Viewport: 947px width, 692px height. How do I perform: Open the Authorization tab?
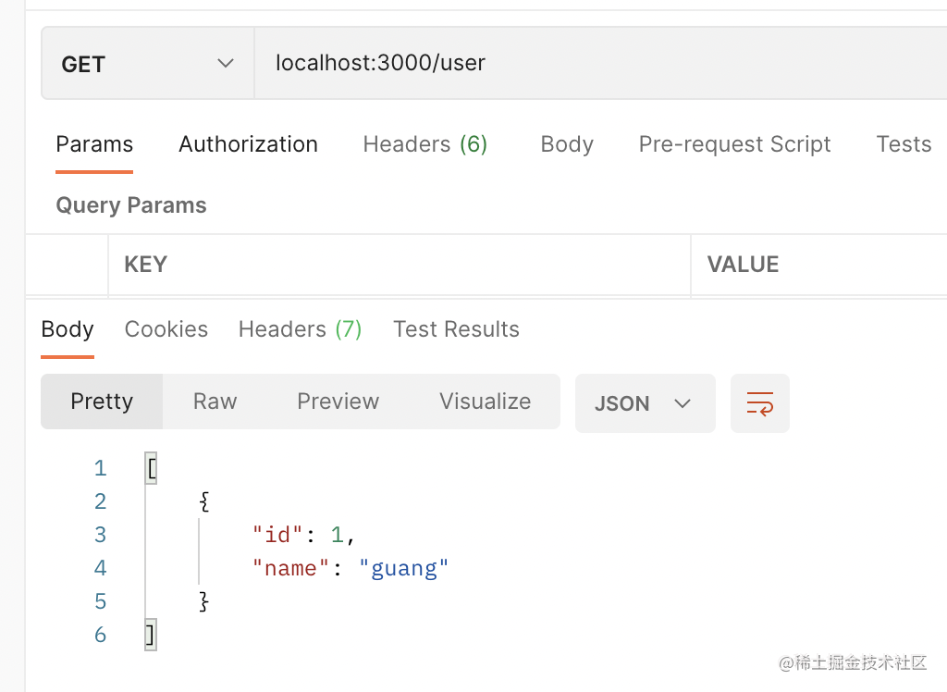pos(248,144)
